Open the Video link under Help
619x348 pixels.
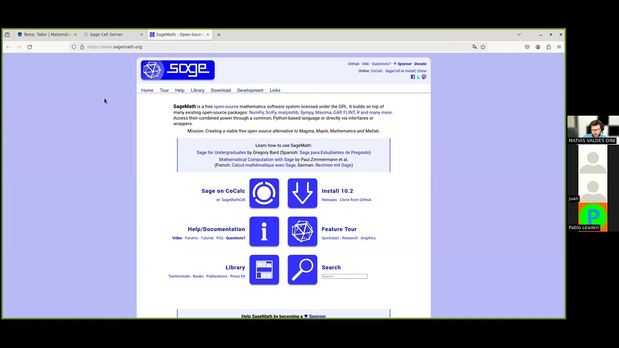[x=177, y=238]
